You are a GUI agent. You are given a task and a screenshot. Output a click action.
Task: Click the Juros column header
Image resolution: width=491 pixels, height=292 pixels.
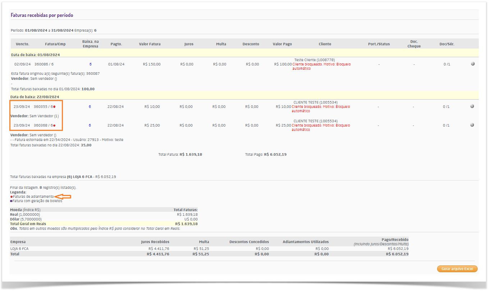tap(189, 44)
